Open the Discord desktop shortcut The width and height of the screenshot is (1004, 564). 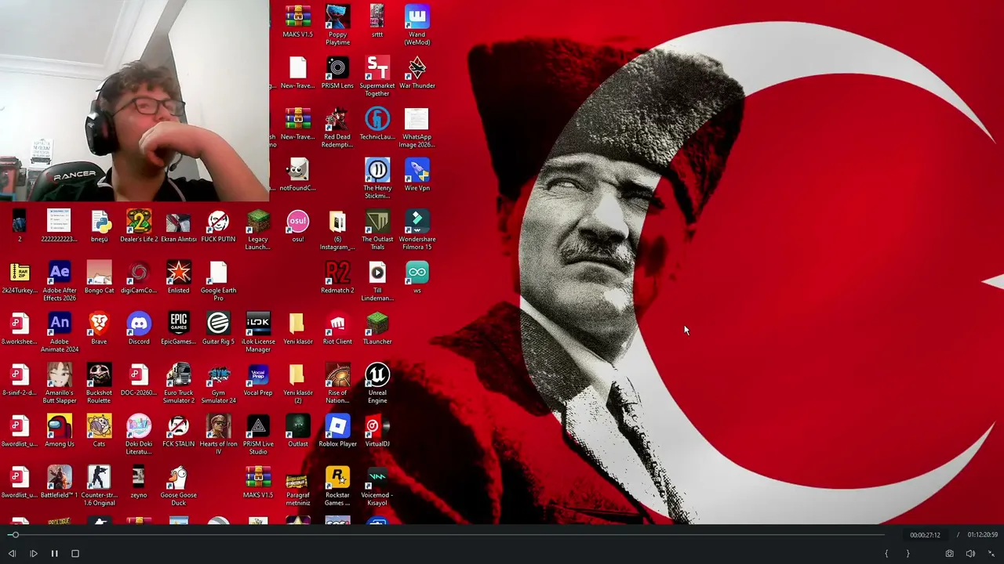139,328
